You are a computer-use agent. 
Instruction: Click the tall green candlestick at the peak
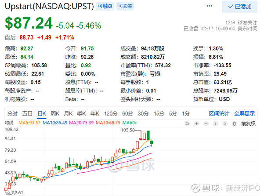click(148, 136)
